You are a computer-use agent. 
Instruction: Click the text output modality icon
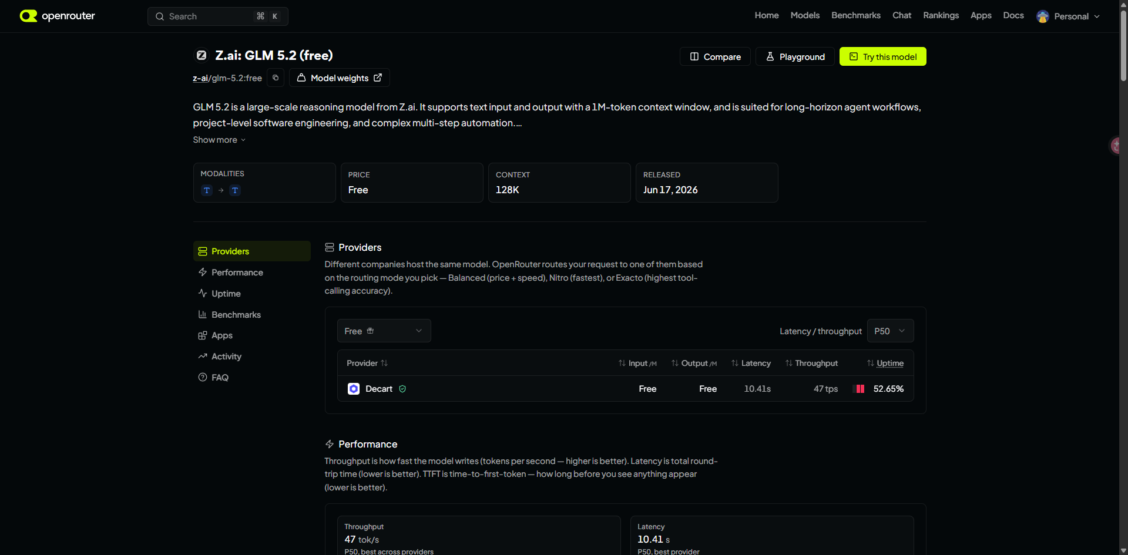(235, 190)
